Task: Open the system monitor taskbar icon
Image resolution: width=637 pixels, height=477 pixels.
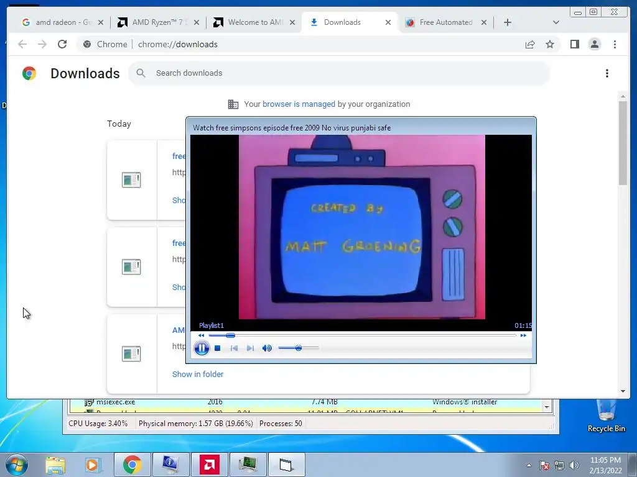Action: click(248, 465)
